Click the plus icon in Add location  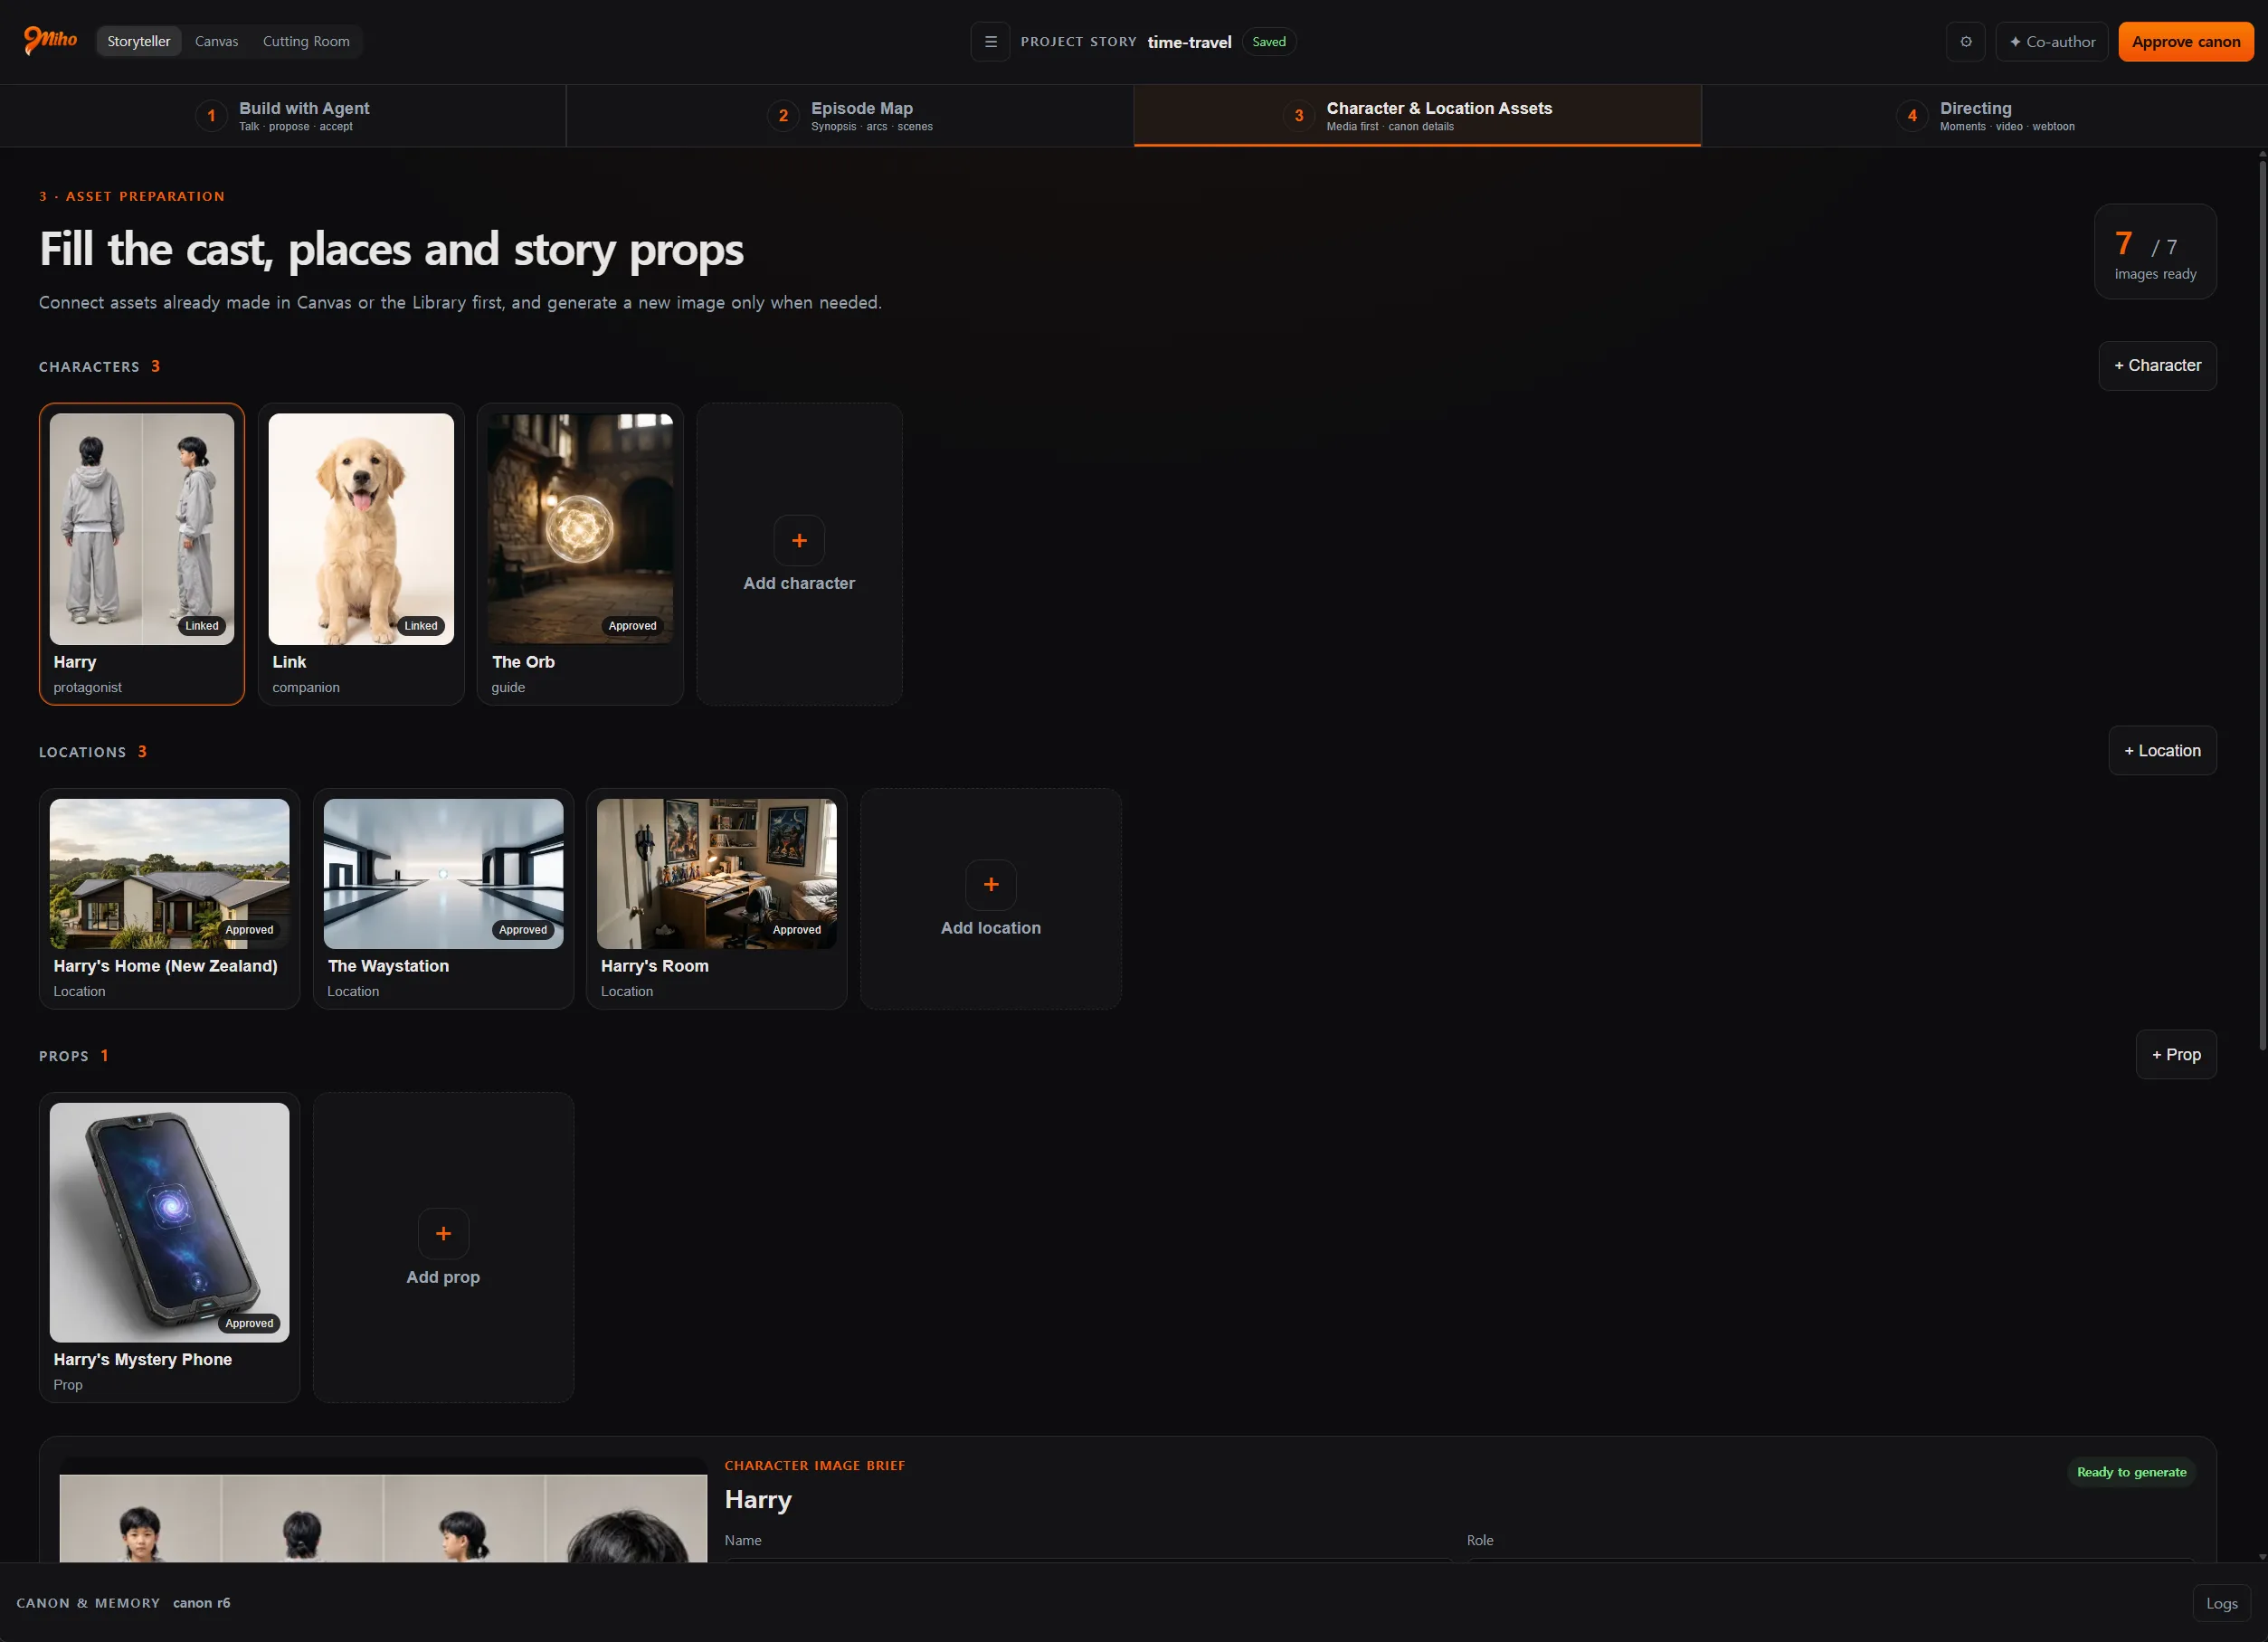coord(991,885)
